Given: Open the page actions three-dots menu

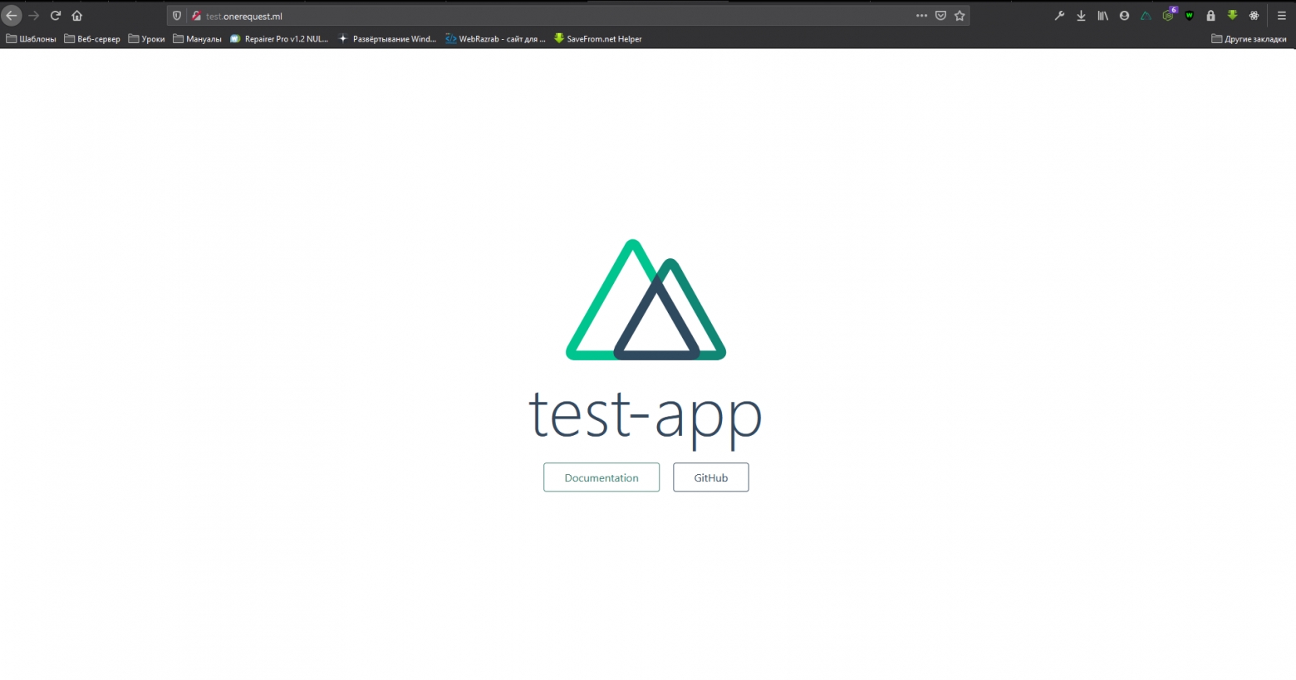Looking at the screenshot, I should point(921,16).
